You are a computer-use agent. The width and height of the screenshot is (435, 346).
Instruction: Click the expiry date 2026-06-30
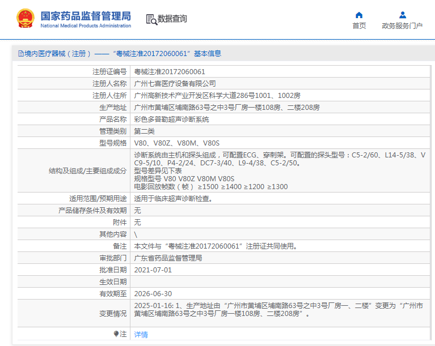(x=153, y=294)
